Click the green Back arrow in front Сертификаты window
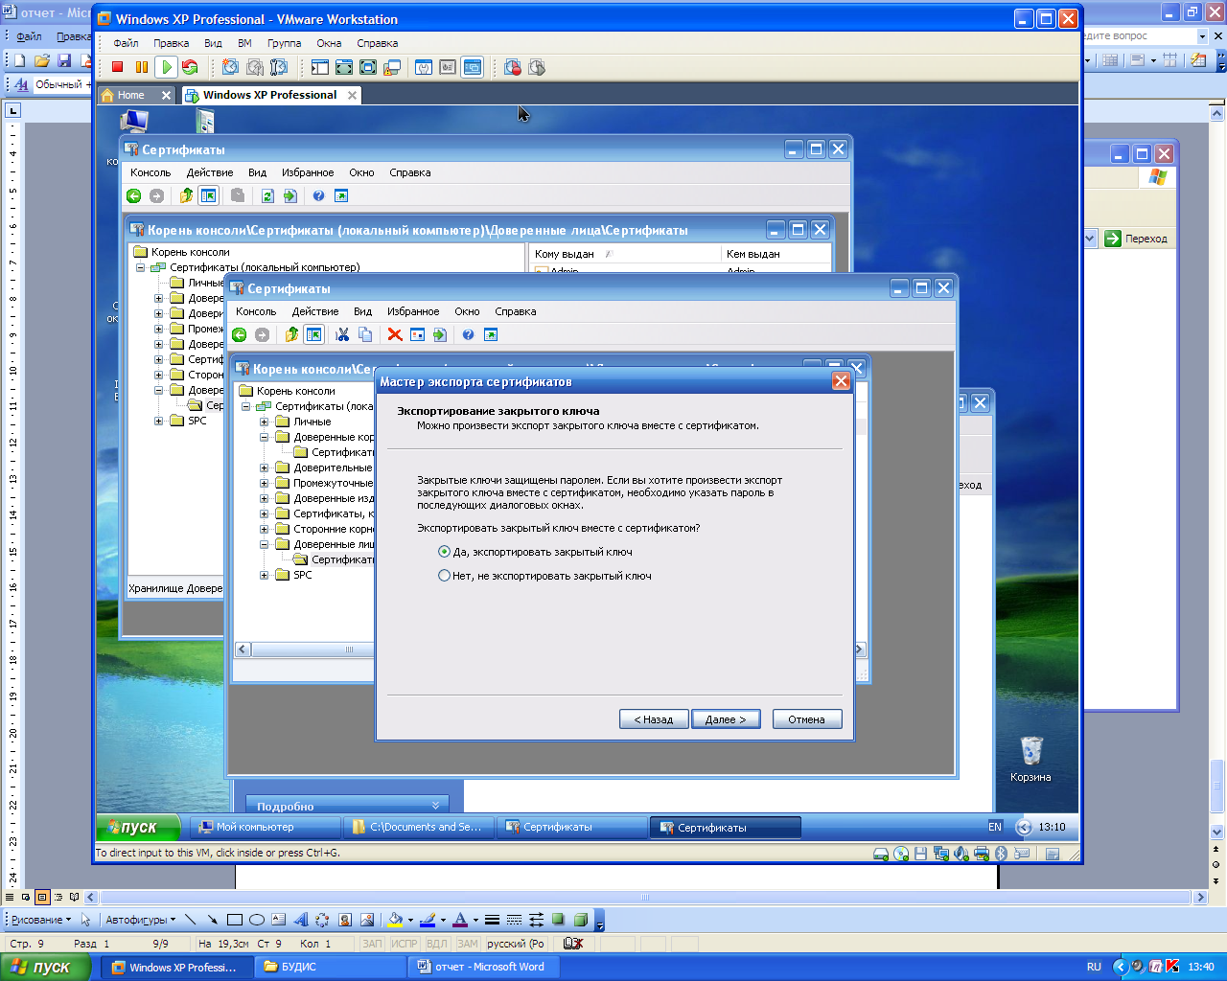Screen dimensions: 1227x981 [240, 334]
